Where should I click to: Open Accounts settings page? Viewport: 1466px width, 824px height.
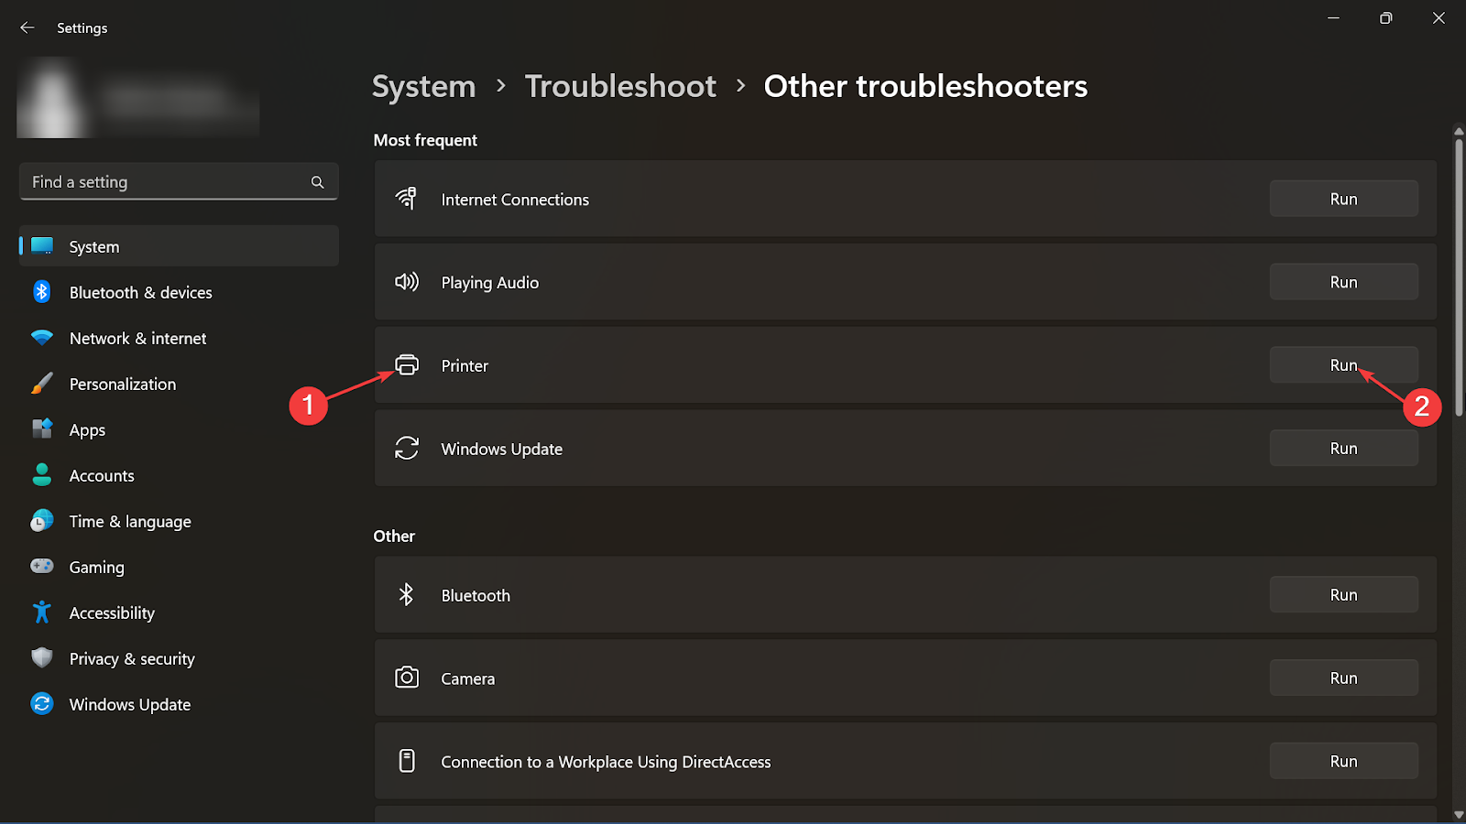click(x=179, y=475)
